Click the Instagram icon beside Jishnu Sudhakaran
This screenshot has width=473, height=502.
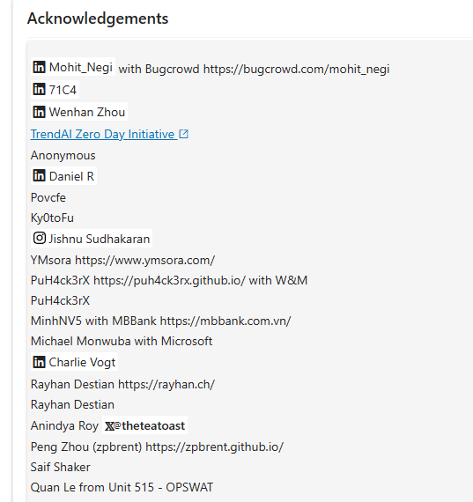click(x=39, y=238)
